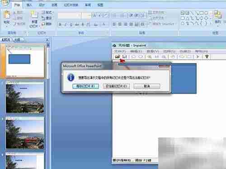The image size is (226, 169).
Task: Select the arrow line shape in shapes gallery
Action: coord(197,13)
